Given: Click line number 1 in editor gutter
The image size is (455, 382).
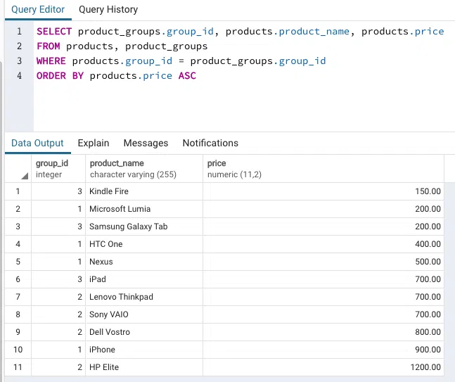Looking at the screenshot, I should [x=19, y=32].
